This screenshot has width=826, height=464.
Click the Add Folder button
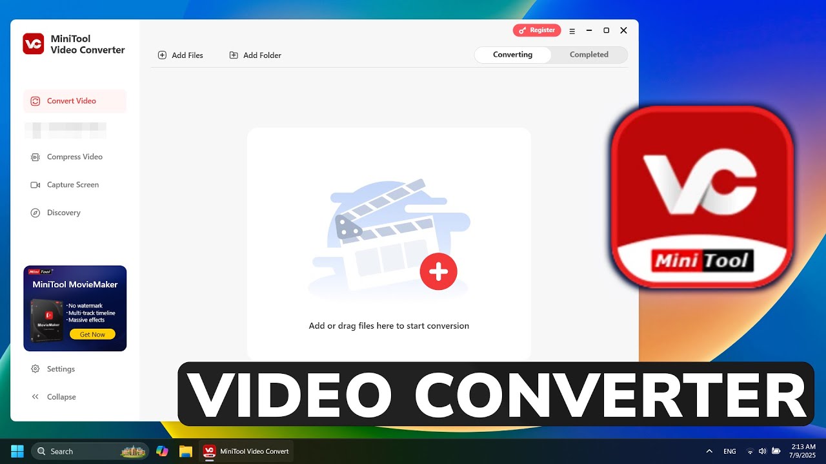[256, 55]
